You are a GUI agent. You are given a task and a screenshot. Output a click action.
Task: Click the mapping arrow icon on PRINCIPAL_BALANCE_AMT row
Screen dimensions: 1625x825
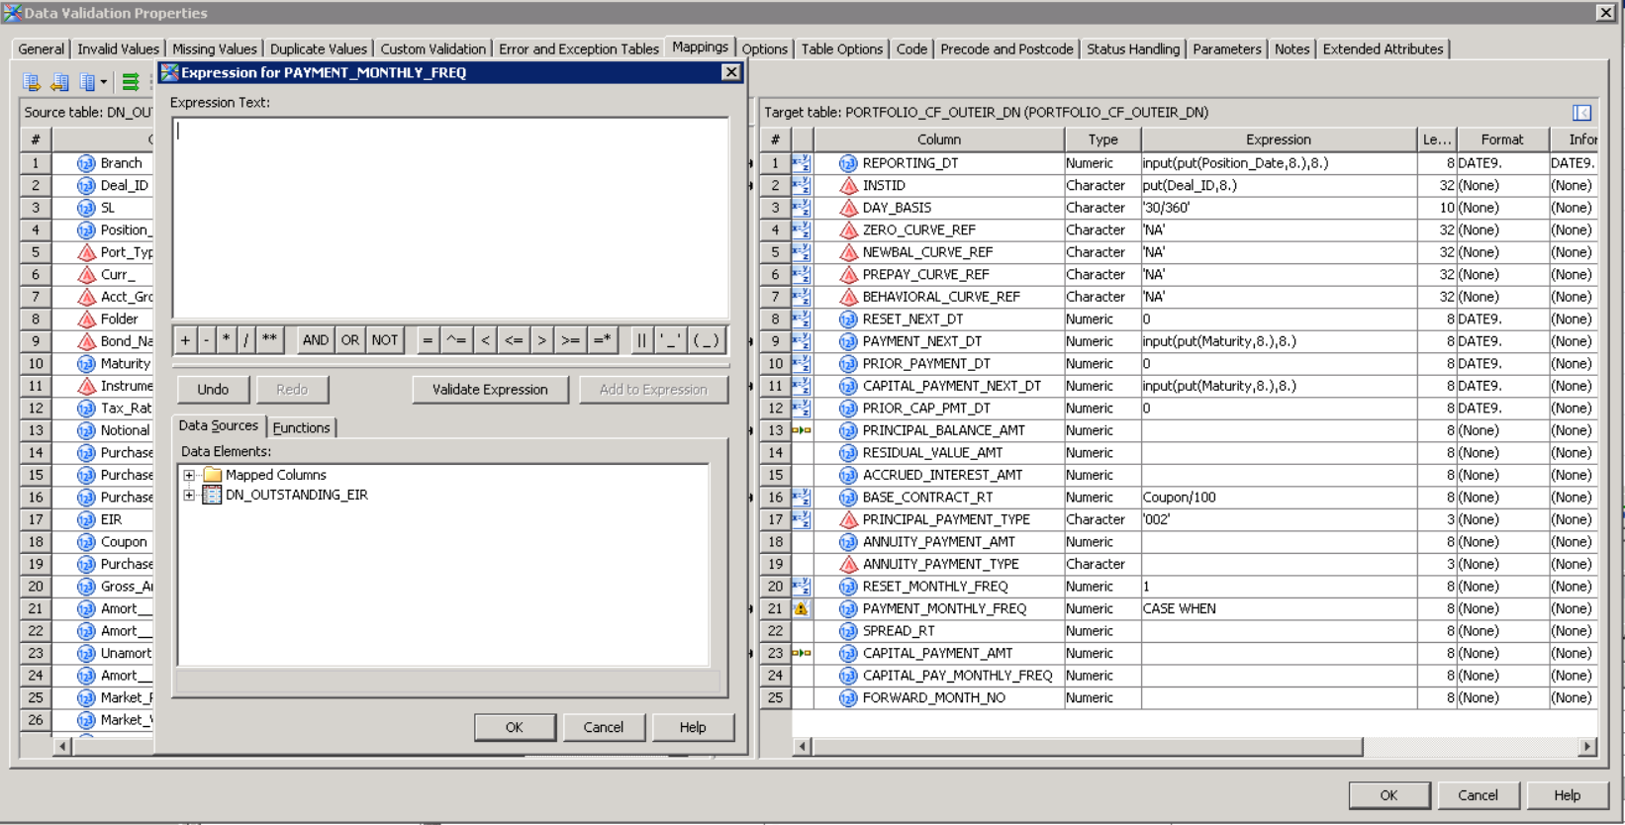click(x=802, y=430)
